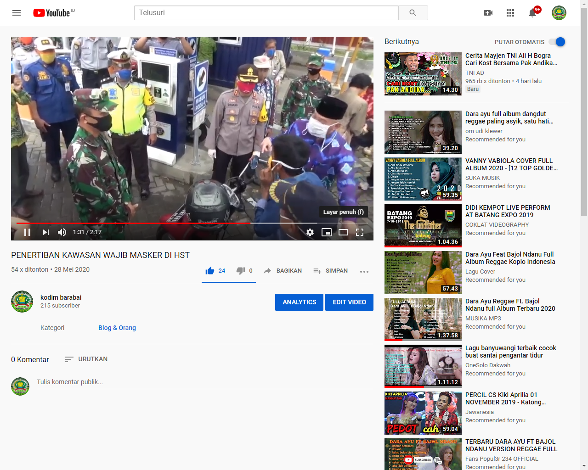Open the Urutkan comment sort dropdown
This screenshot has height=470, width=588.
click(86, 359)
